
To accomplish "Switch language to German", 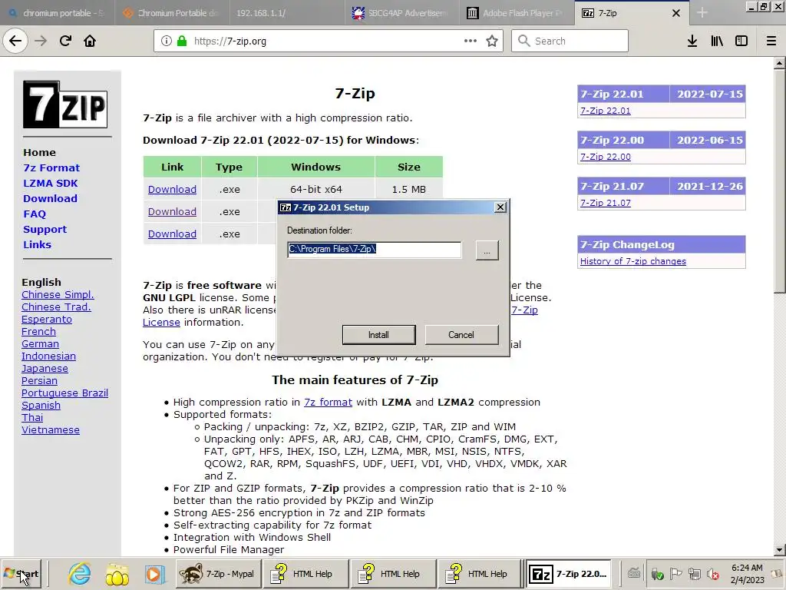I will [x=40, y=343].
